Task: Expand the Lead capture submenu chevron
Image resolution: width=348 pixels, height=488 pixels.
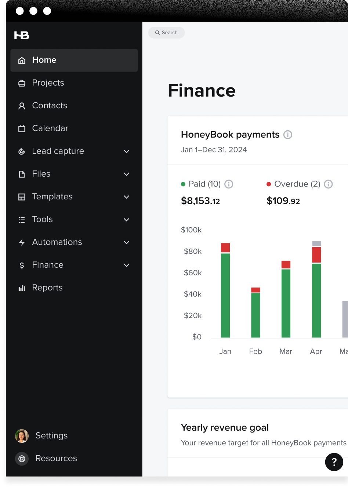Action: [127, 151]
